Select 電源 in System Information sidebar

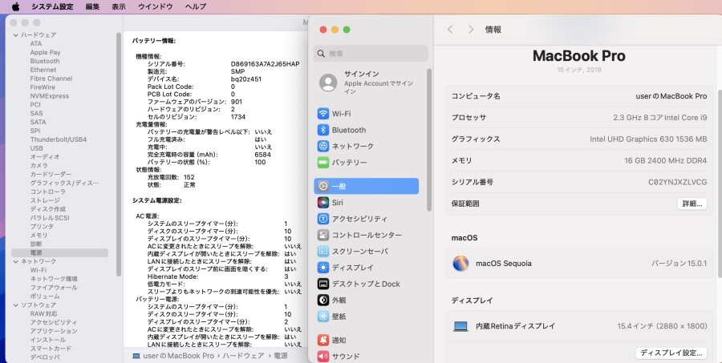point(59,252)
